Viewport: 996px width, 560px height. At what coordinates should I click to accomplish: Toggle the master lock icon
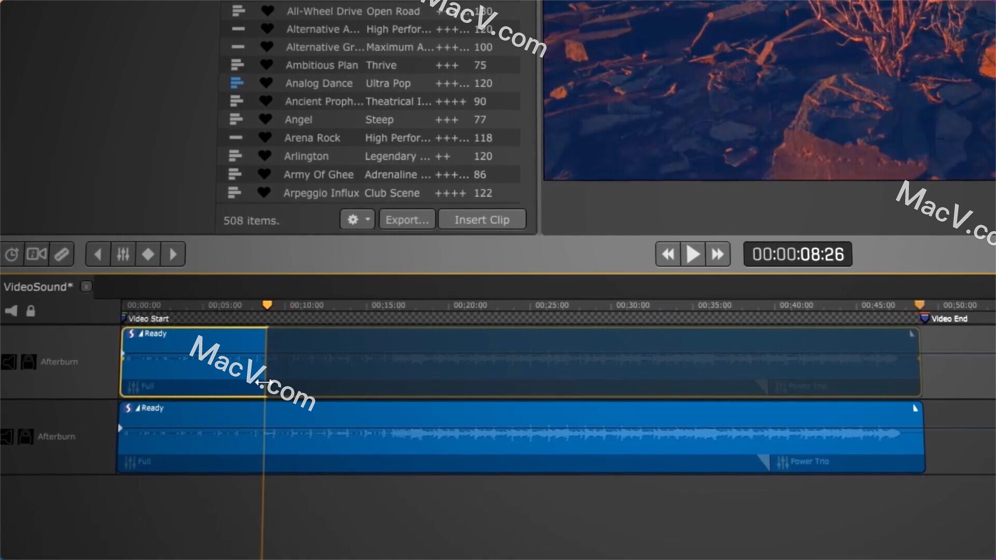pyautogui.click(x=31, y=311)
